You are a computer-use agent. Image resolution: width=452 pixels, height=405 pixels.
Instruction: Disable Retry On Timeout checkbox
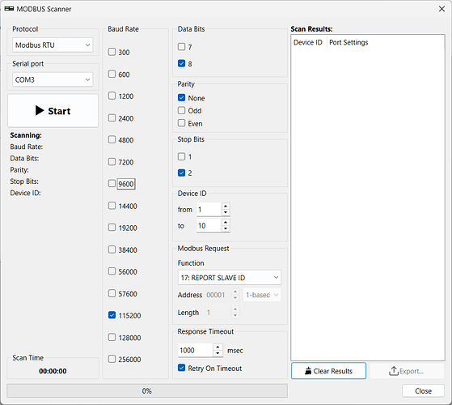point(181,368)
